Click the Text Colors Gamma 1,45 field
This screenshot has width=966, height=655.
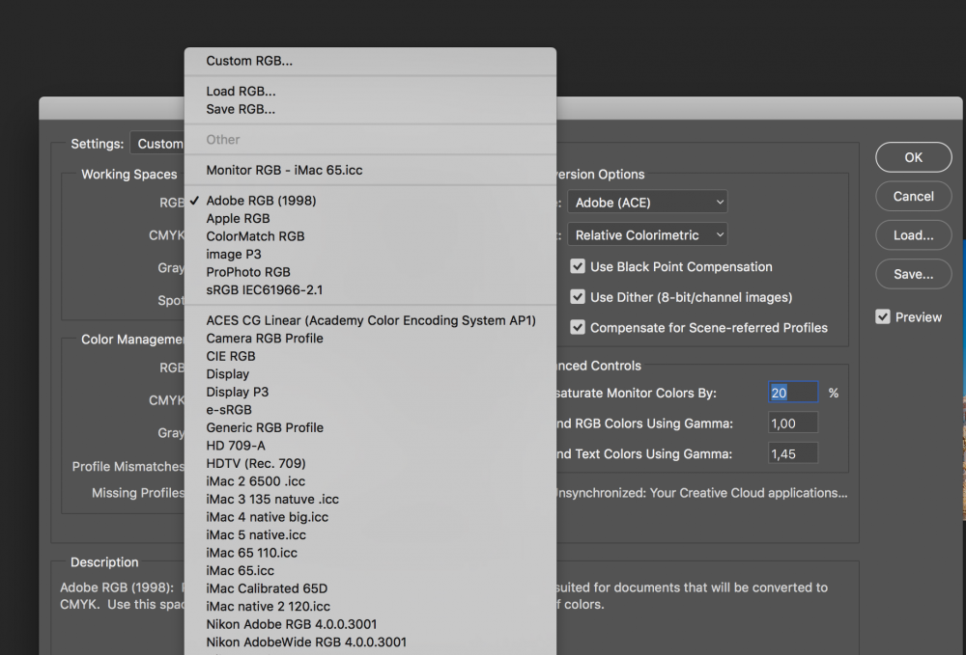coord(793,454)
